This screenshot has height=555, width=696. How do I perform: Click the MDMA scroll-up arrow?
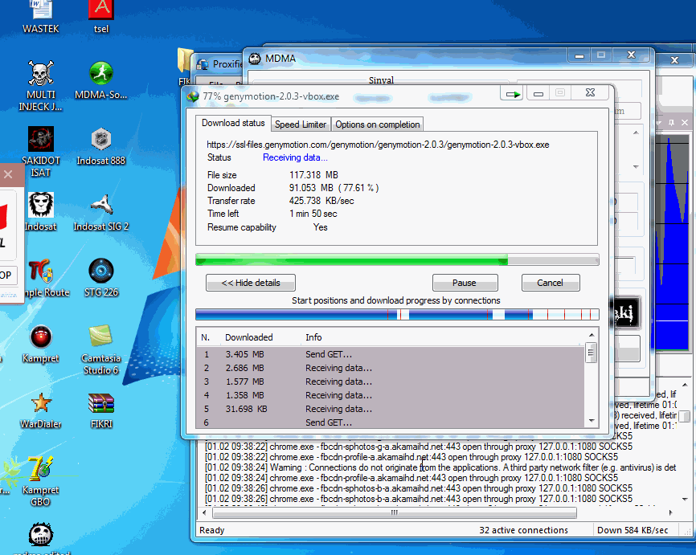tap(636, 133)
